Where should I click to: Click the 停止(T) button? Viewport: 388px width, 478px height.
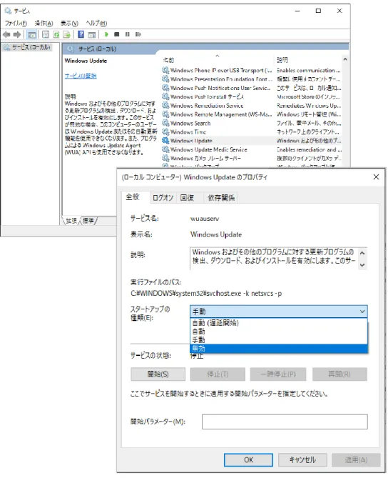218,374
